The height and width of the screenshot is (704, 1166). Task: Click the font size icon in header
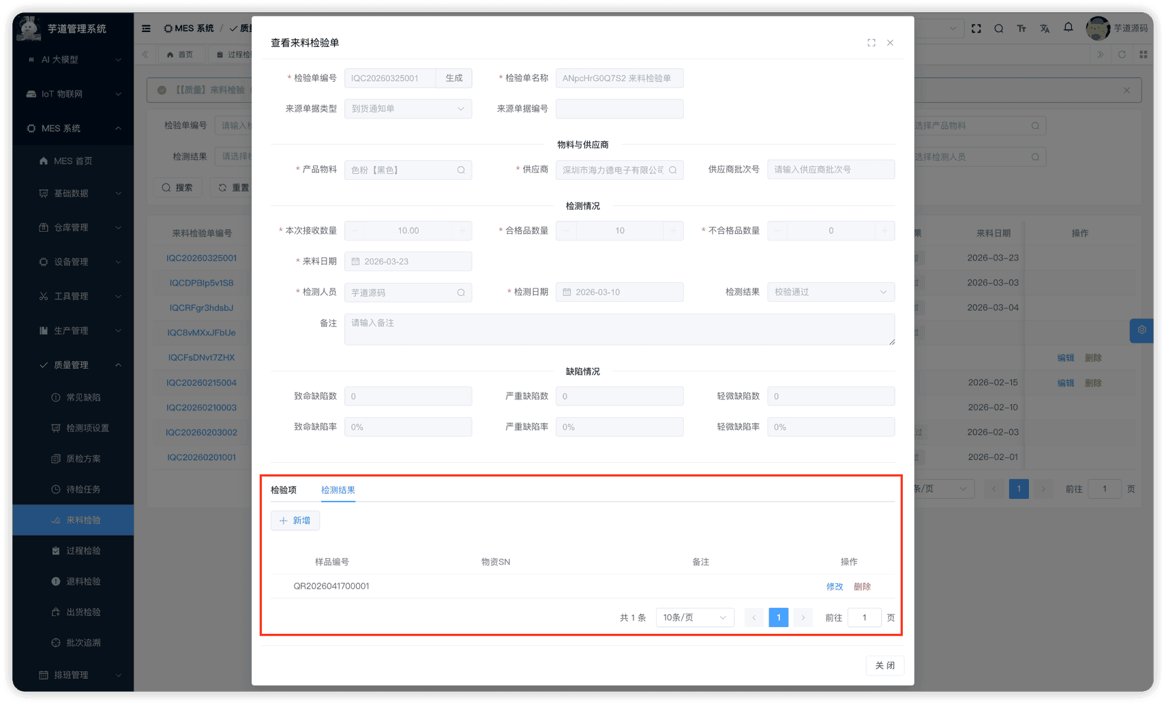point(1021,29)
